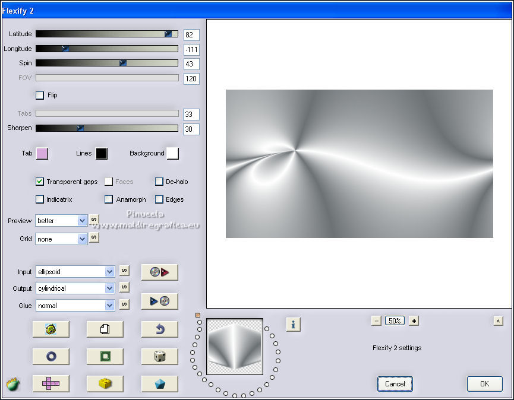The width and height of the screenshot is (514, 400).
Task: Click the OK button
Action: pyautogui.click(x=484, y=383)
